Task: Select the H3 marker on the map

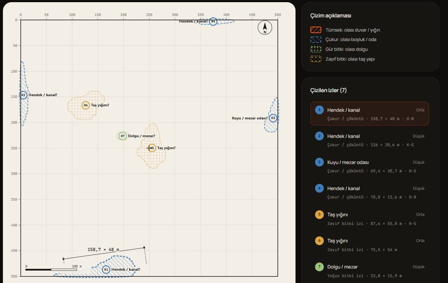Action: pyautogui.click(x=273, y=118)
